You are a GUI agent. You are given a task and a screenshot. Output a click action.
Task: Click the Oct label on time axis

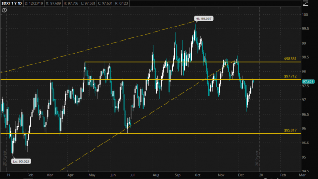click(x=197, y=175)
